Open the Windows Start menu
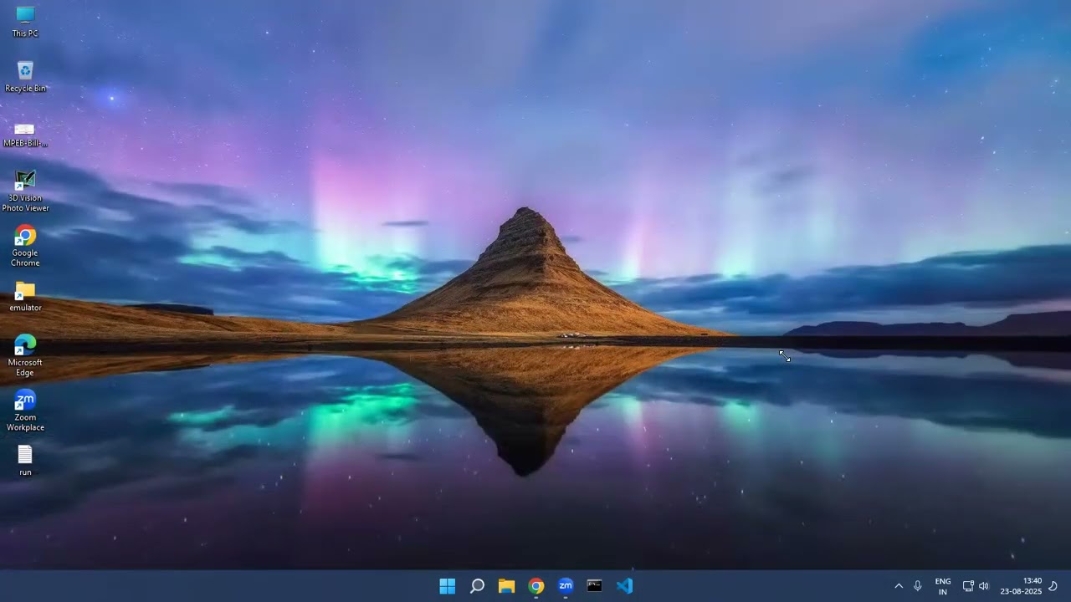This screenshot has width=1071, height=602. (448, 586)
